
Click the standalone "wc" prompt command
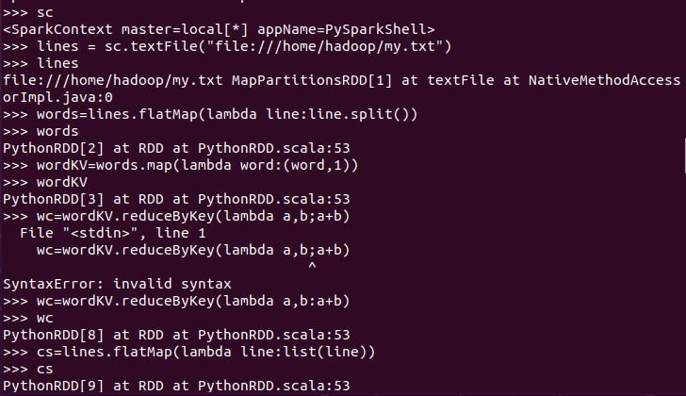pyautogui.click(x=43, y=318)
